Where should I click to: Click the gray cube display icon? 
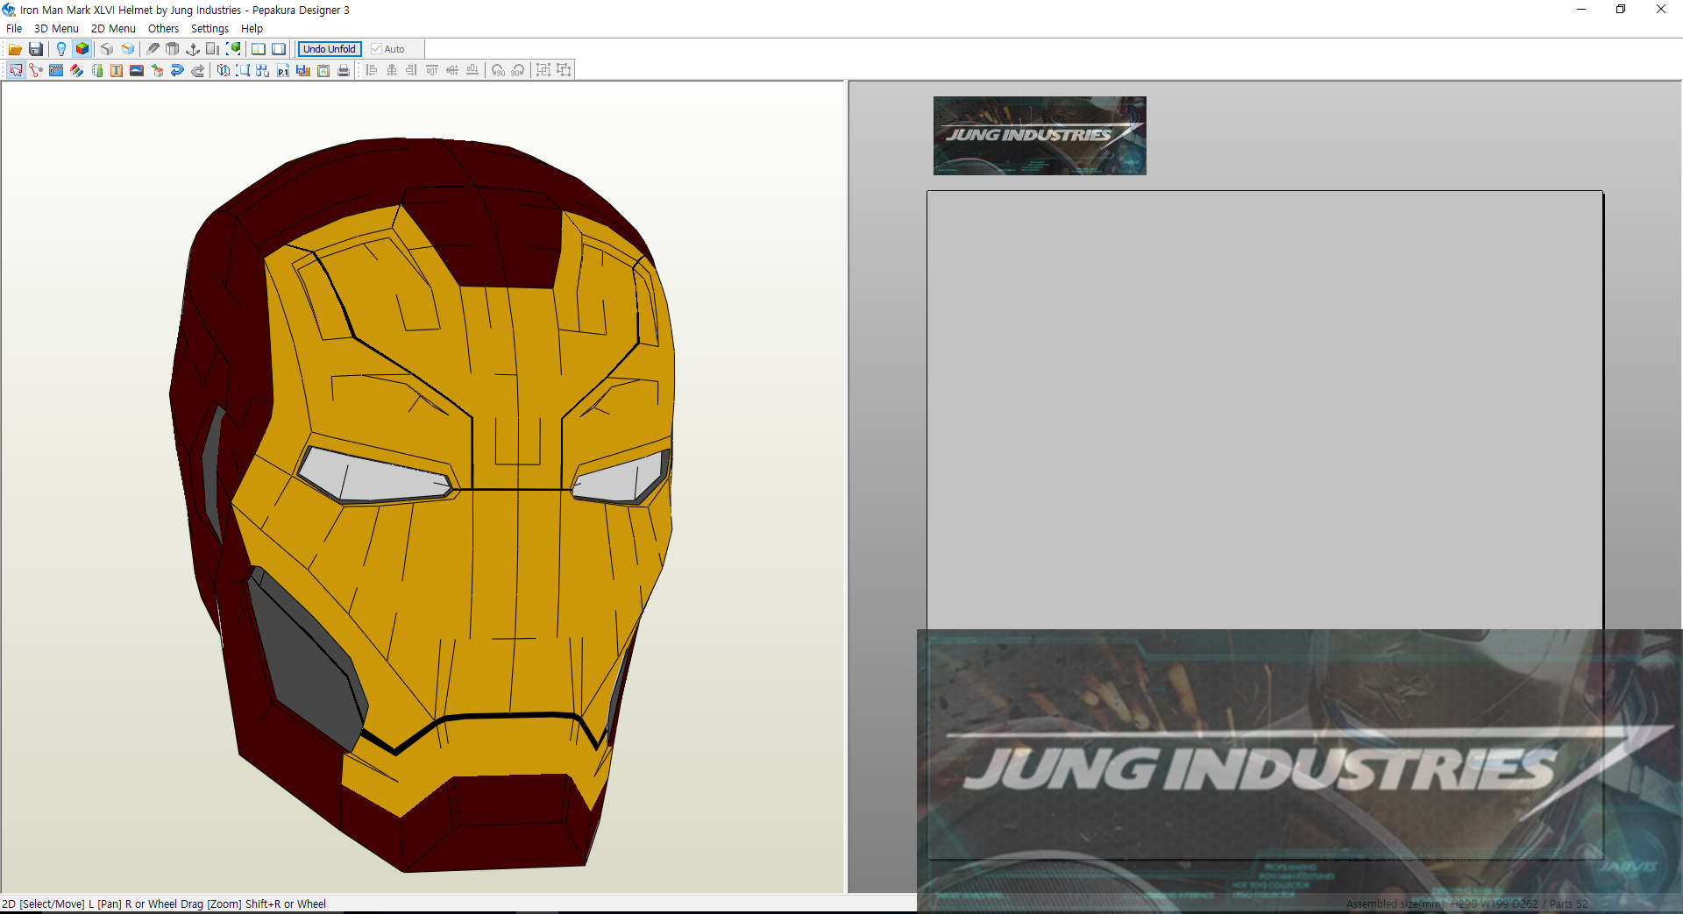(x=107, y=49)
